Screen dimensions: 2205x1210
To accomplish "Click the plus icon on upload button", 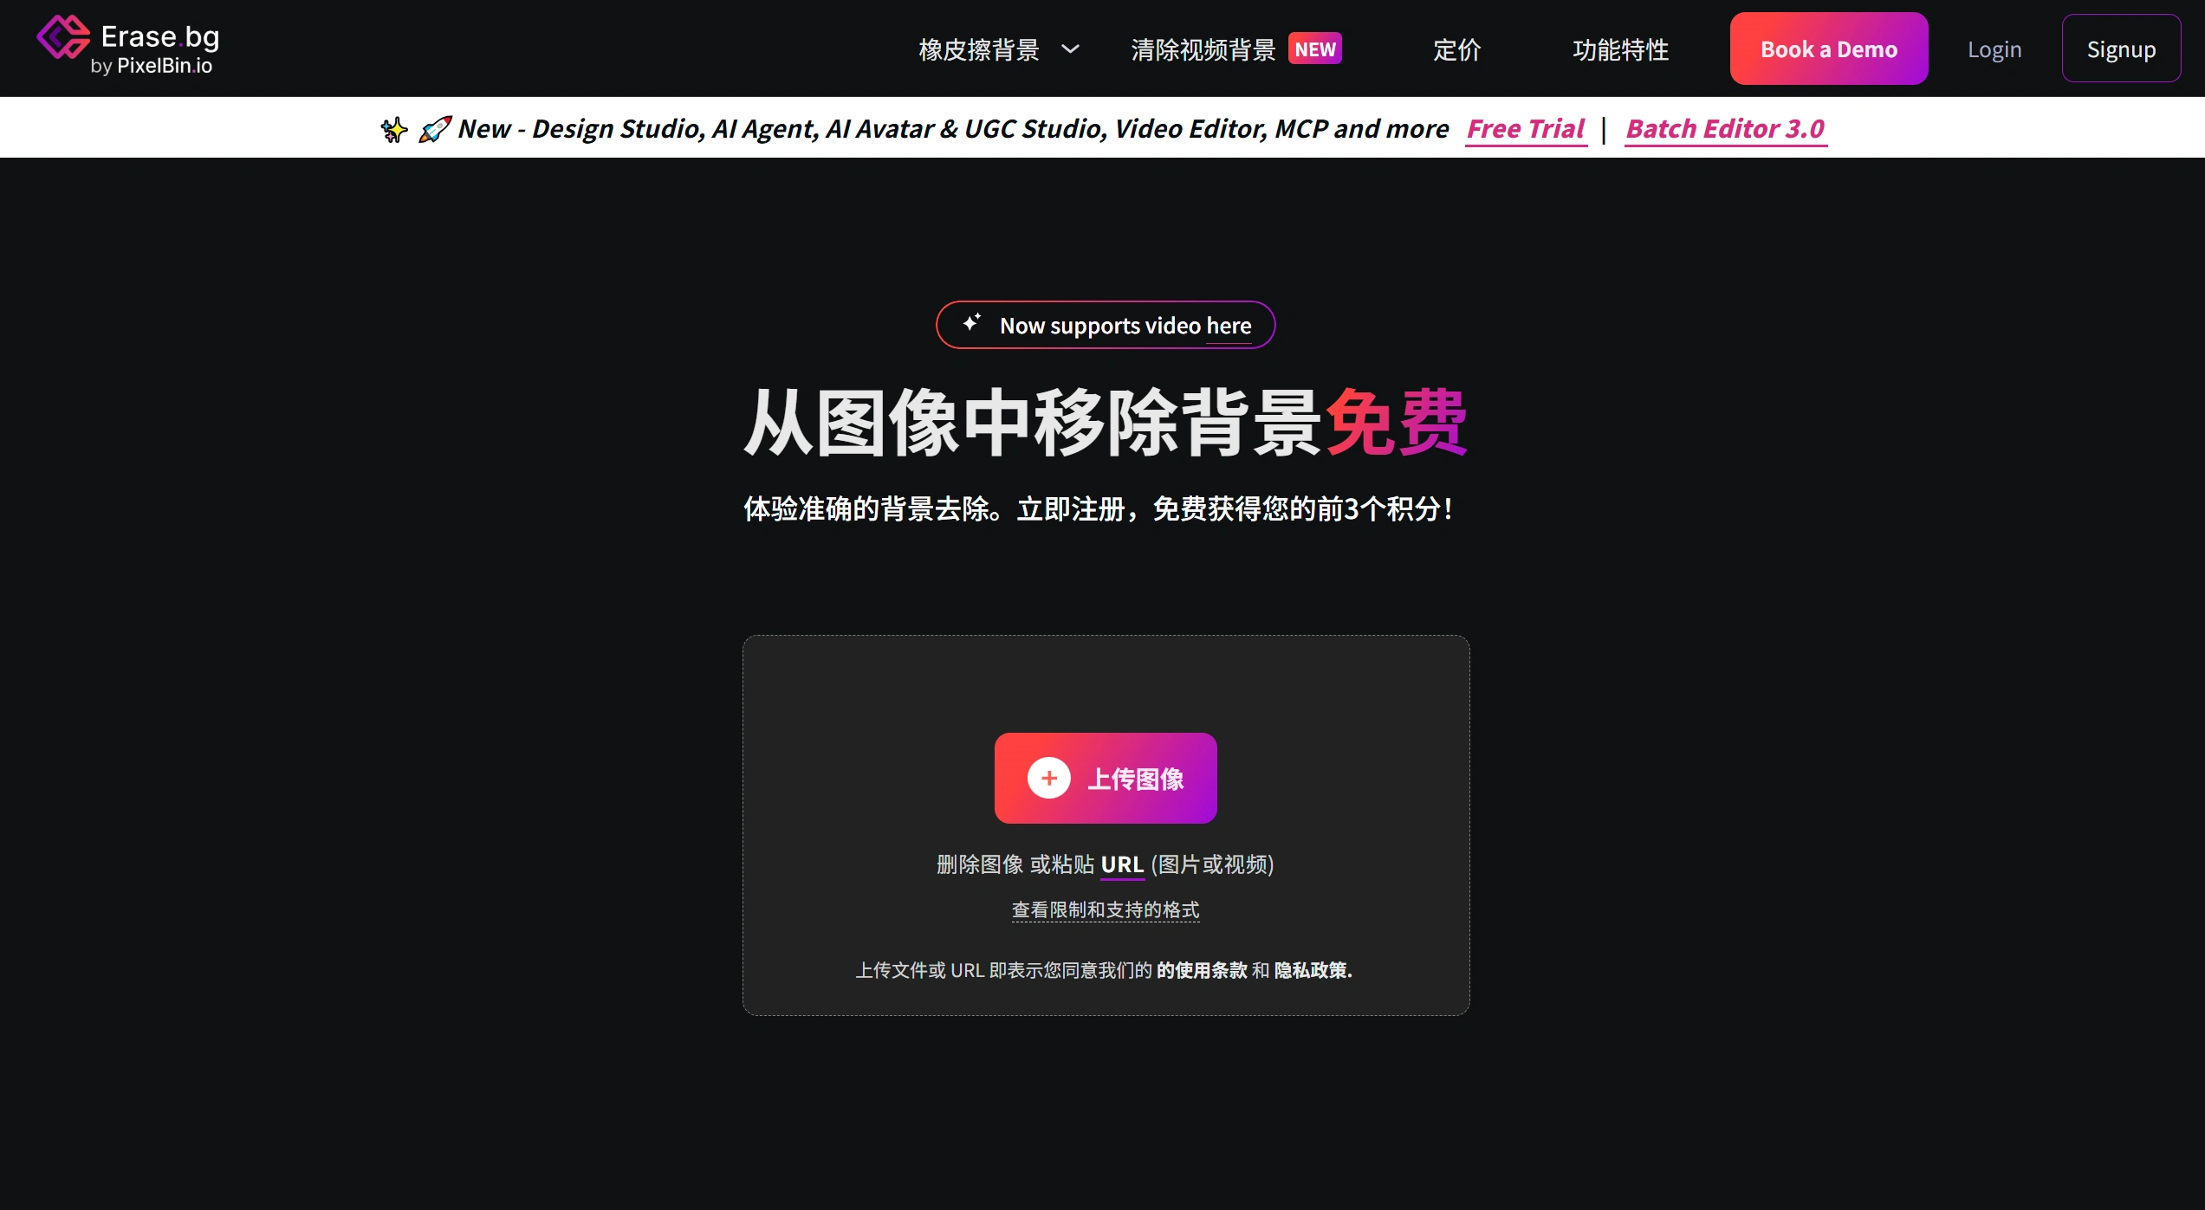I will tap(1049, 778).
